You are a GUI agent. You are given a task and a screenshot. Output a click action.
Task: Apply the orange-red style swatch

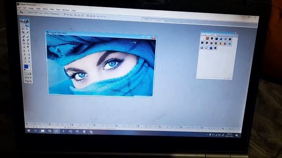208,38
